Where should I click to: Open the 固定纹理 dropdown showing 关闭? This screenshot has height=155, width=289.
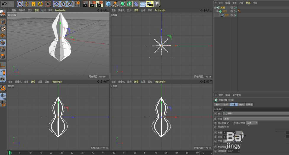click(252, 123)
